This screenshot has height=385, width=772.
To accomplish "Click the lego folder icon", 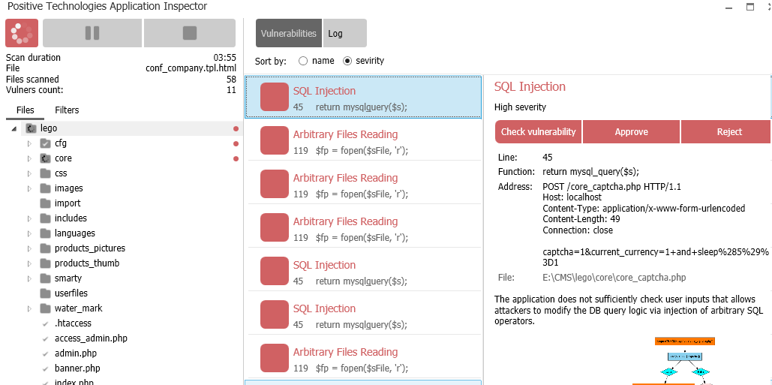I will tap(31, 128).
